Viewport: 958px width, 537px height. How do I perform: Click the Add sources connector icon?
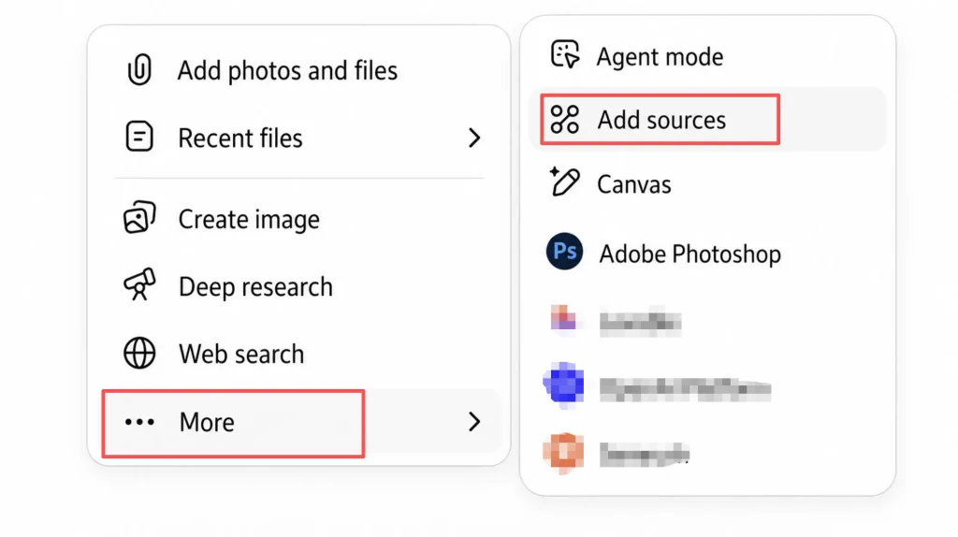(564, 119)
